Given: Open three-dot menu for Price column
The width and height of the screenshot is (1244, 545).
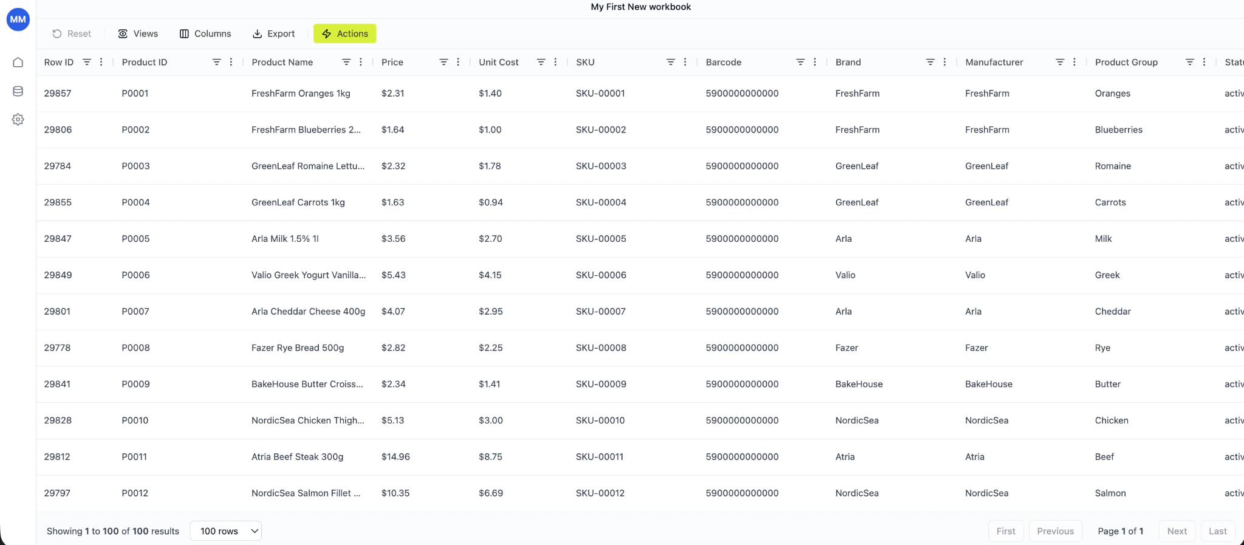Looking at the screenshot, I should tap(458, 62).
